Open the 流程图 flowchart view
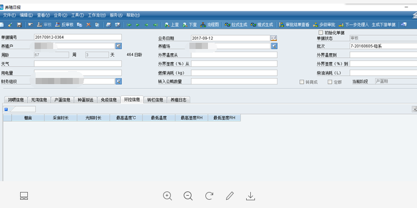 210,25
